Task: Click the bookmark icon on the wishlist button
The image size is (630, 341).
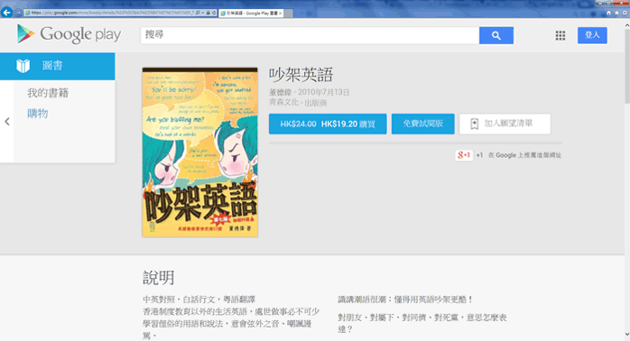Action: pyautogui.click(x=475, y=124)
